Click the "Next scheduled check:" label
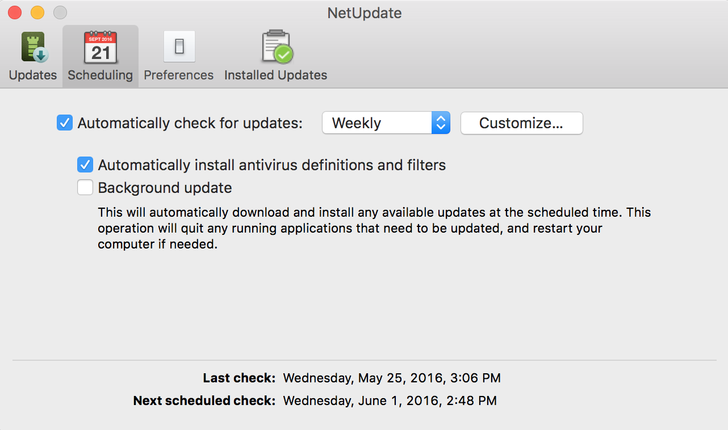 coord(204,401)
